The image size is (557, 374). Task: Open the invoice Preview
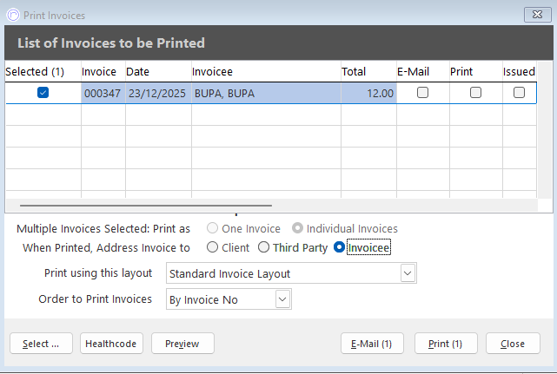tap(182, 344)
